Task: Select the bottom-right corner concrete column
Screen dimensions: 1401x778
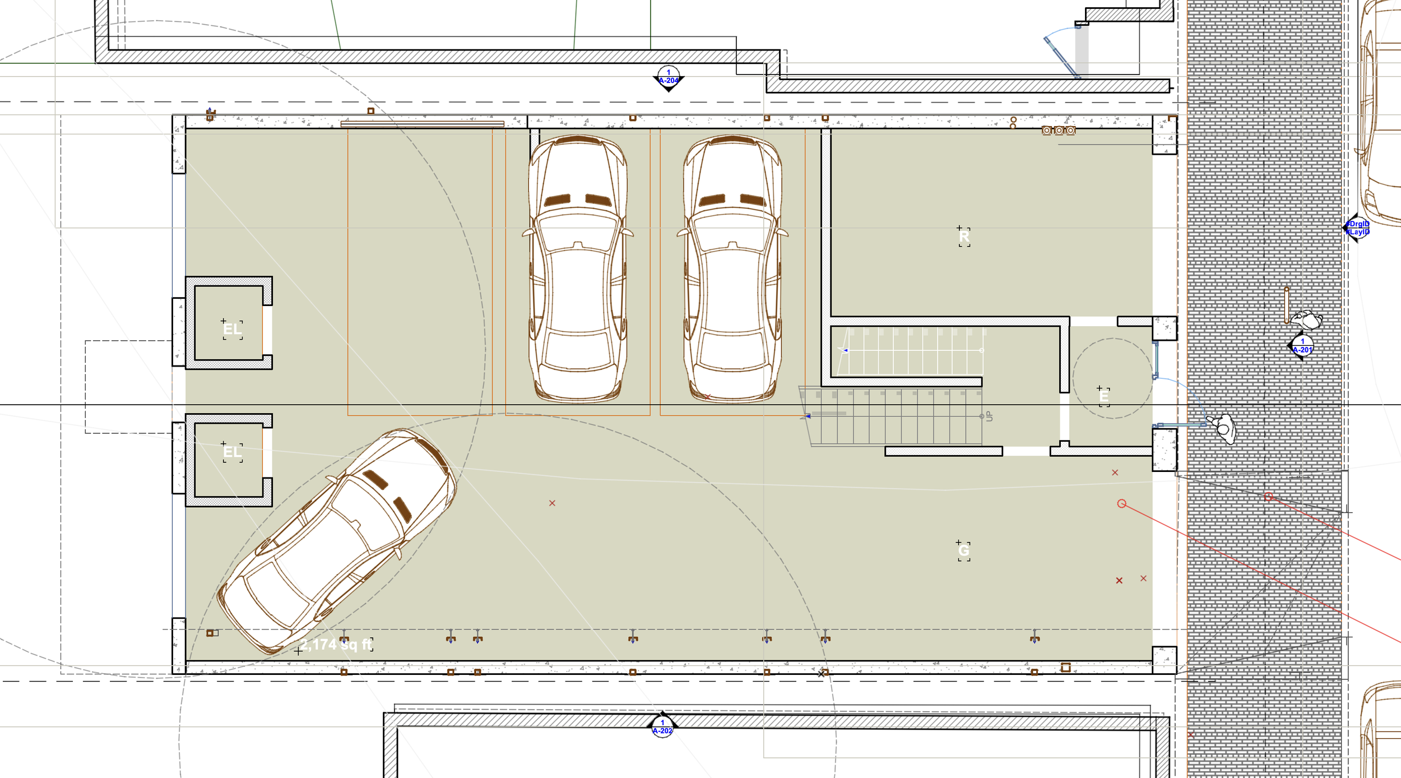Action: (x=1165, y=660)
